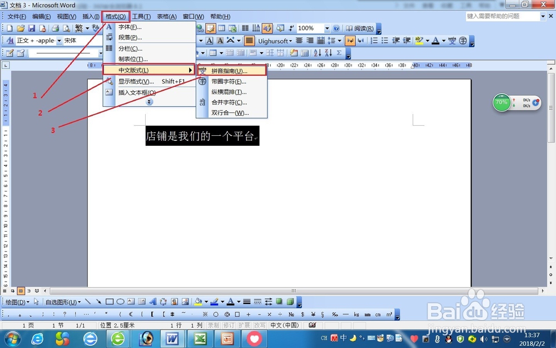Toggle 修订 track changes in status bar
The height and width of the screenshot is (348, 556).
point(229,325)
